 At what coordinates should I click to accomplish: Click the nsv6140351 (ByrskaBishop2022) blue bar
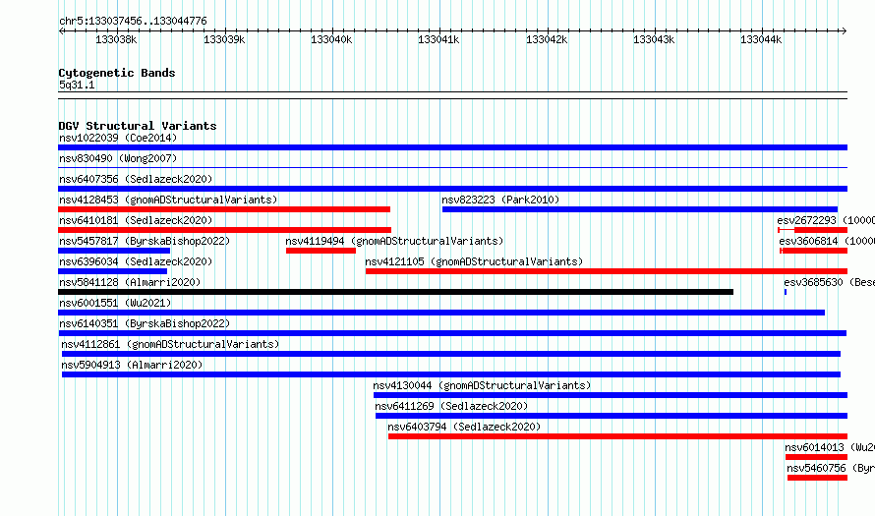pos(452,333)
